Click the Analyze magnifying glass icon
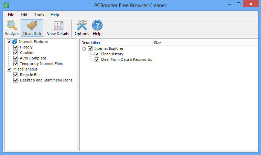 12,25
